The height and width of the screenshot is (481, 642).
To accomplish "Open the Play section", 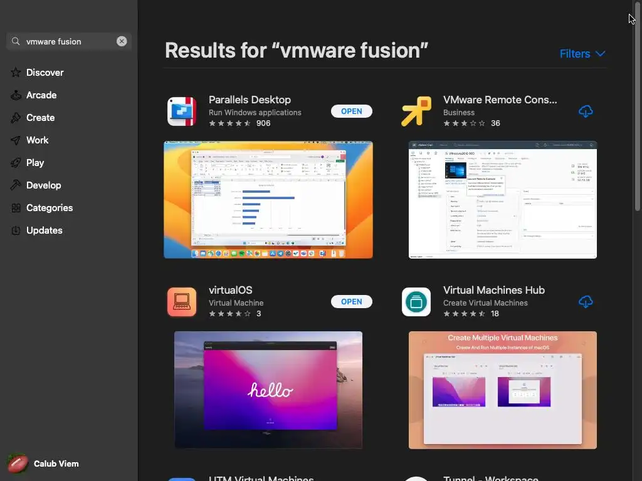I will pos(35,163).
